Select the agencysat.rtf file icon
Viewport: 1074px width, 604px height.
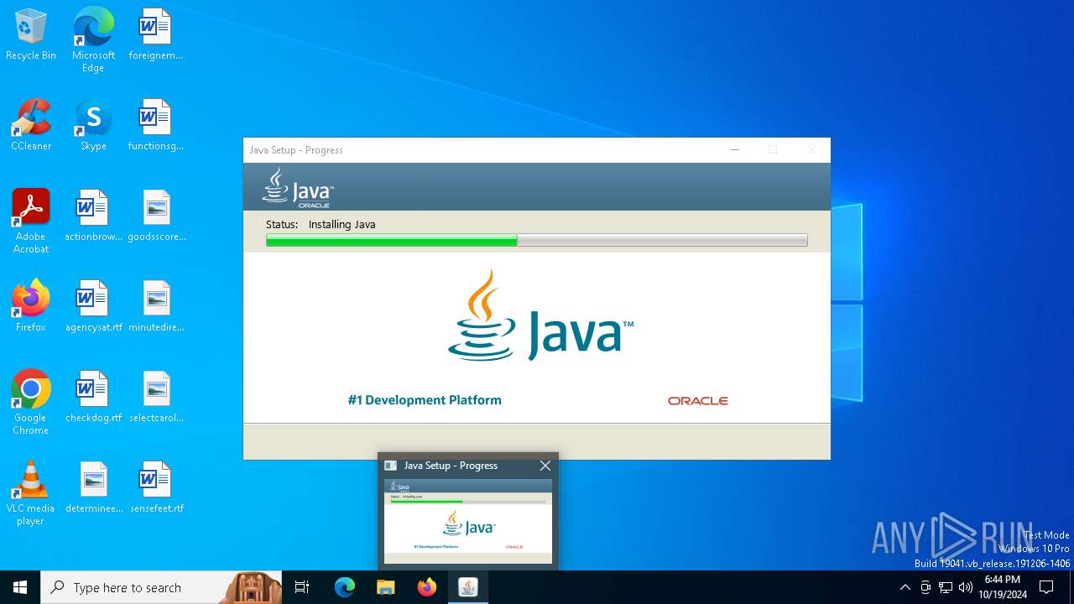click(x=93, y=307)
